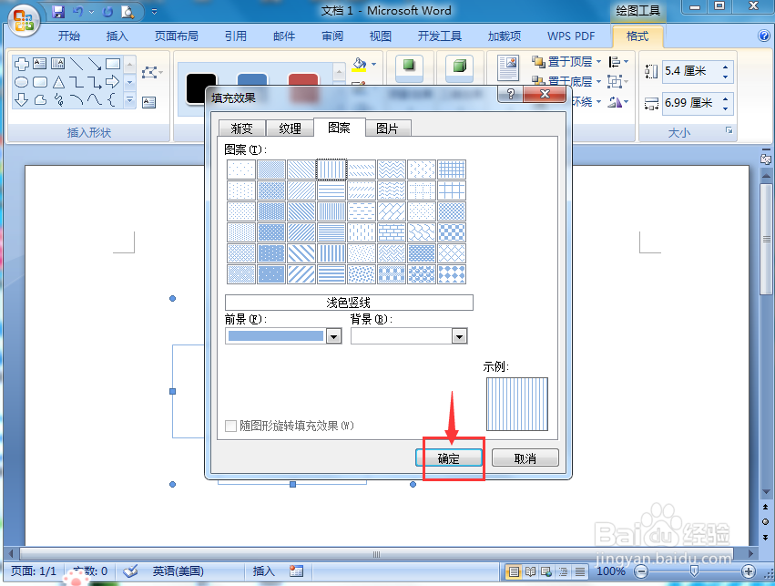Switch to the 图片 picture tab
775x586 pixels.
tap(388, 129)
